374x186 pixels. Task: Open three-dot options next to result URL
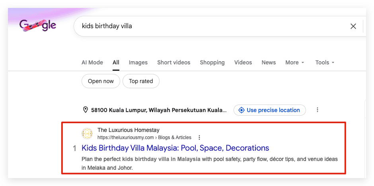click(x=199, y=138)
